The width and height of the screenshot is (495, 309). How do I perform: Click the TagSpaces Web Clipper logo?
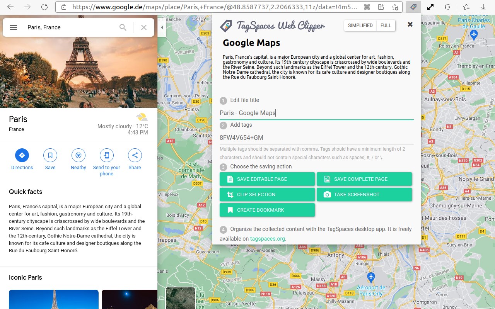[273, 26]
